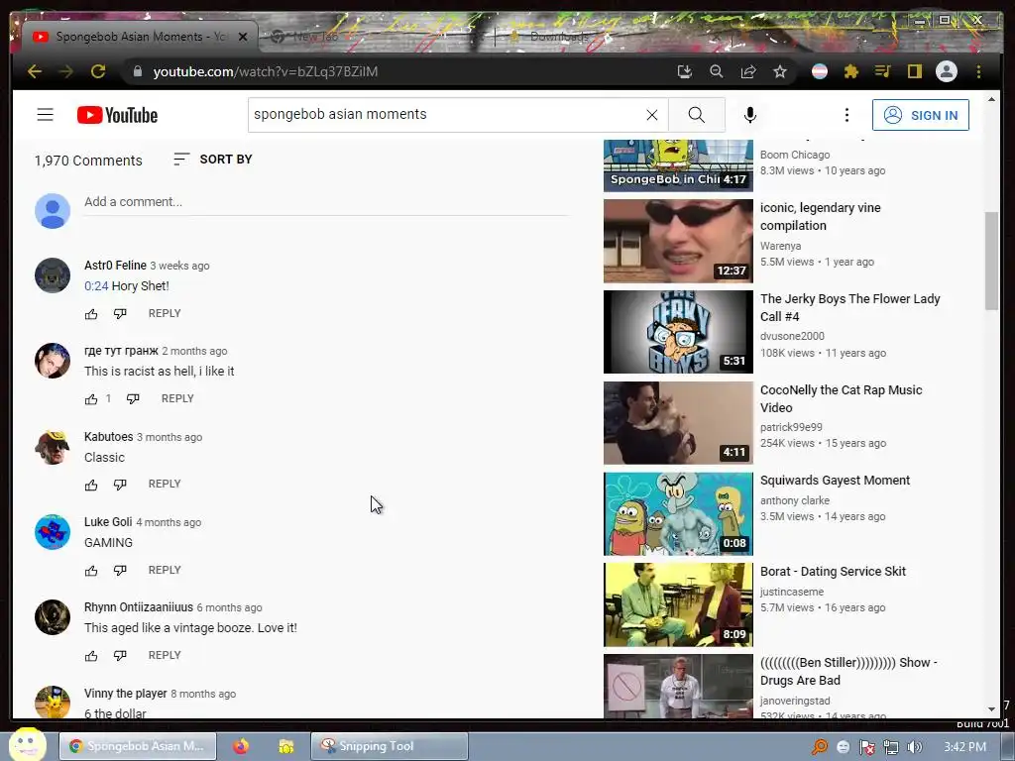The width and height of the screenshot is (1015, 761).
Task: Click the browser address bar URL
Action: (x=266, y=71)
